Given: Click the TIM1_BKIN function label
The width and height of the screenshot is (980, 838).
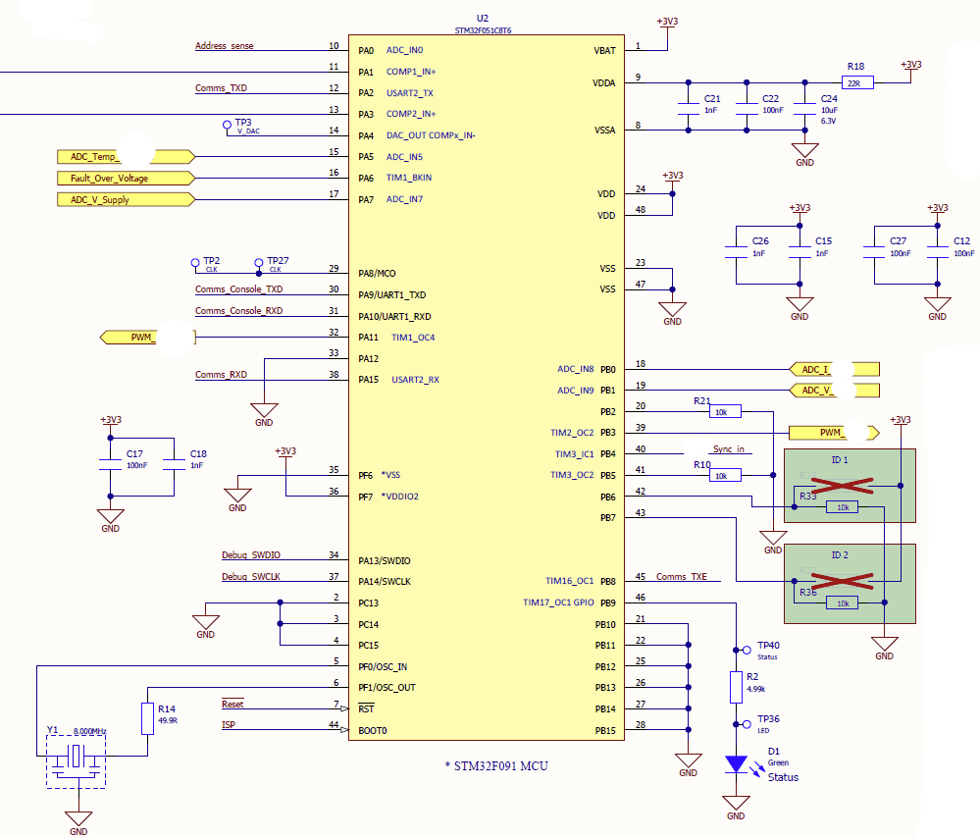Looking at the screenshot, I should click(409, 178).
